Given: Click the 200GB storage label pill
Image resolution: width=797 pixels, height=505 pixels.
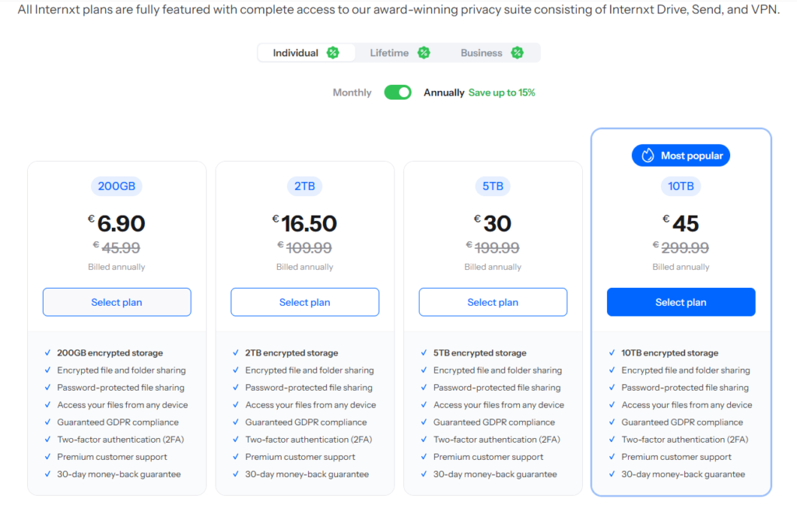Looking at the screenshot, I should point(117,186).
